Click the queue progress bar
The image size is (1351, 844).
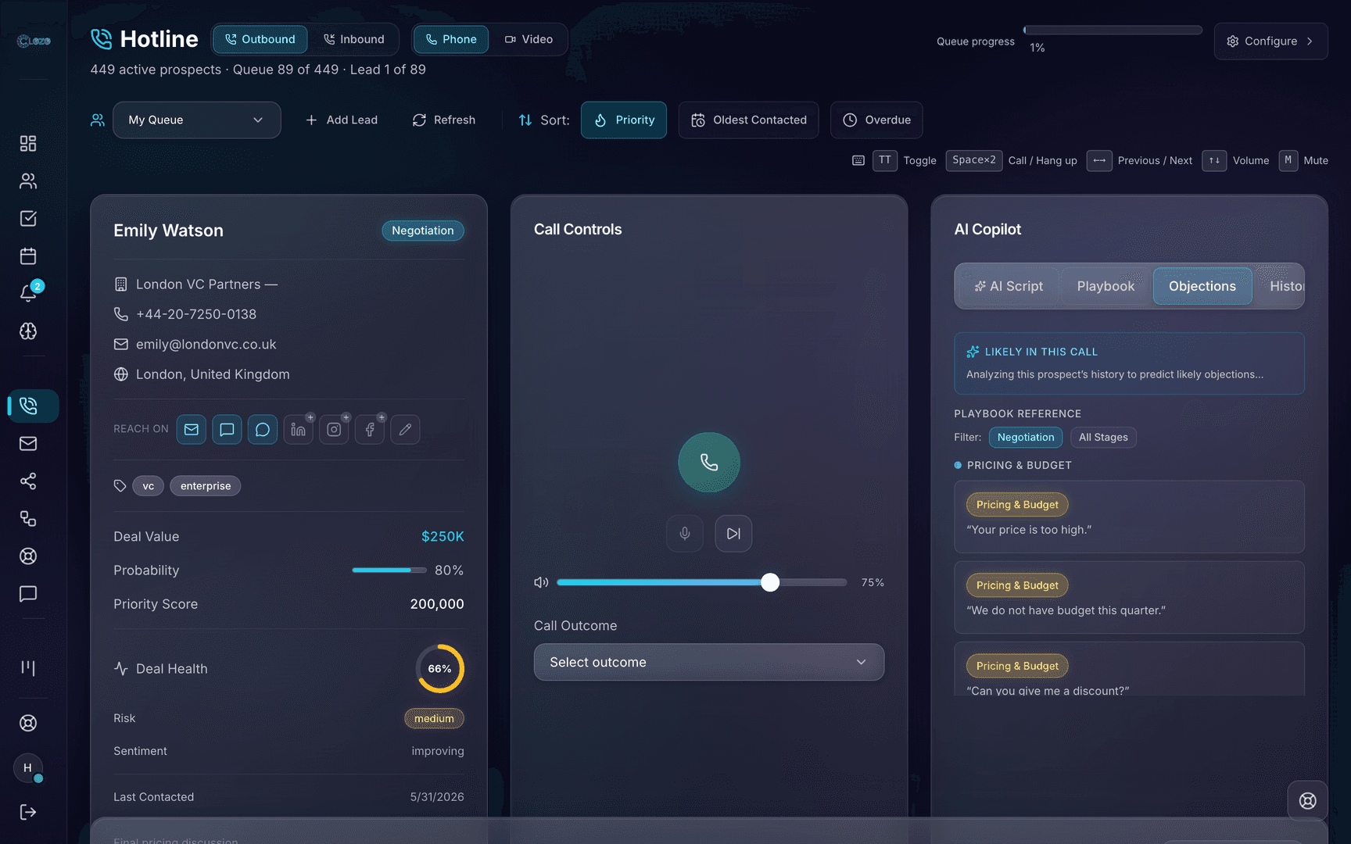(1113, 30)
